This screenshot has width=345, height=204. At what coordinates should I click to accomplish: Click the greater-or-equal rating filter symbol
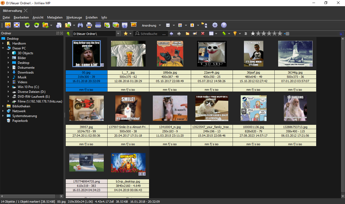tap(246, 34)
